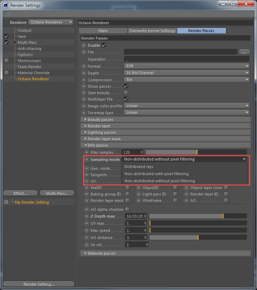Screen dimensions: 257x290
Task: Toggle the Enable render passes checkbox
Action: (104, 45)
